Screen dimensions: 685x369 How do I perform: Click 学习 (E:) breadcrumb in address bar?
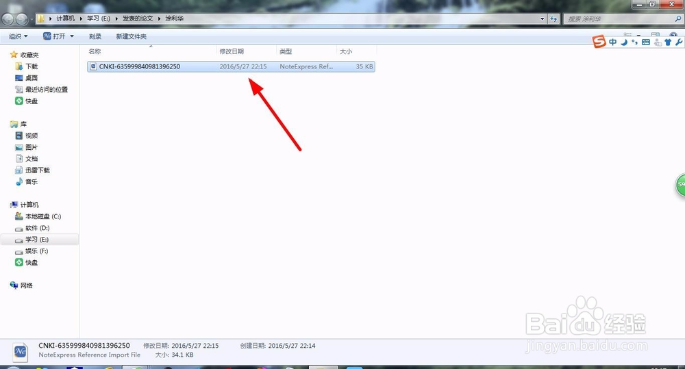98,18
